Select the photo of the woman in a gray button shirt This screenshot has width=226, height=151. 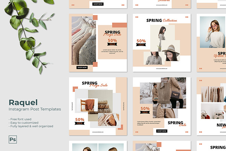(x=154, y=58)
